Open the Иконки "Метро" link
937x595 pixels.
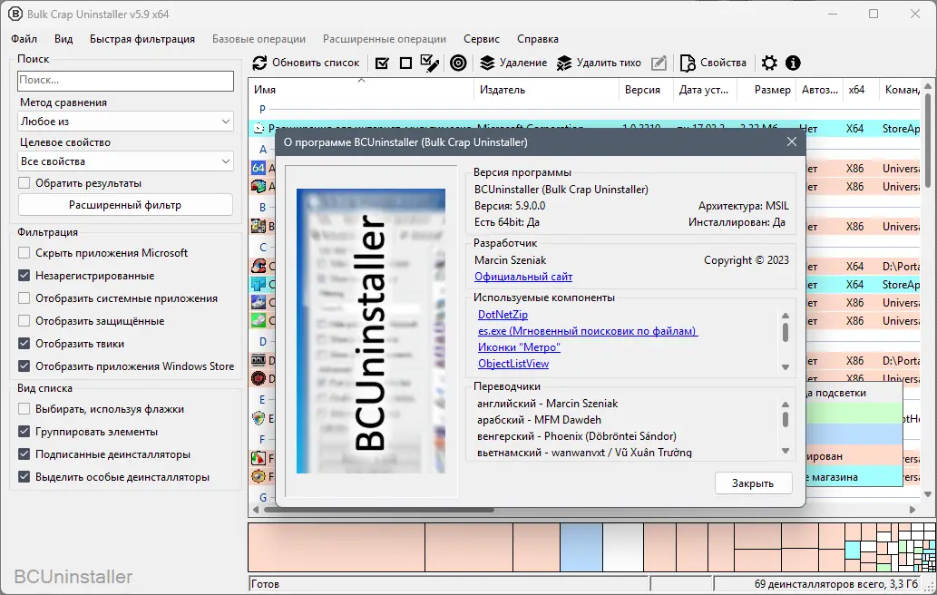pos(519,347)
